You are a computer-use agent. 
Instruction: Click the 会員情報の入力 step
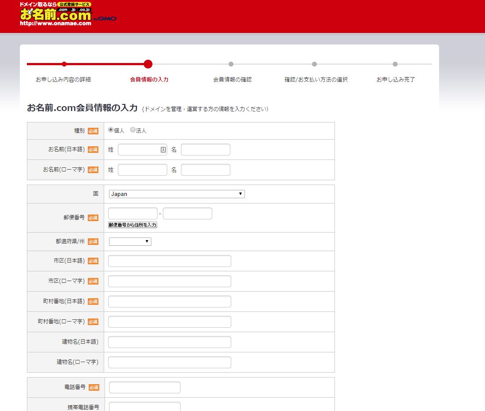[x=149, y=79]
